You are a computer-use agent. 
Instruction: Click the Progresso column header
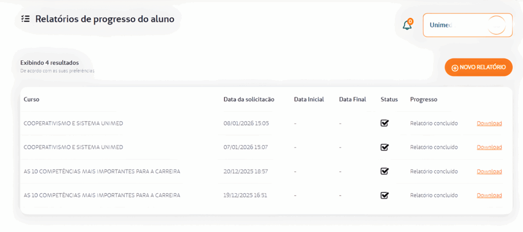coord(423,99)
